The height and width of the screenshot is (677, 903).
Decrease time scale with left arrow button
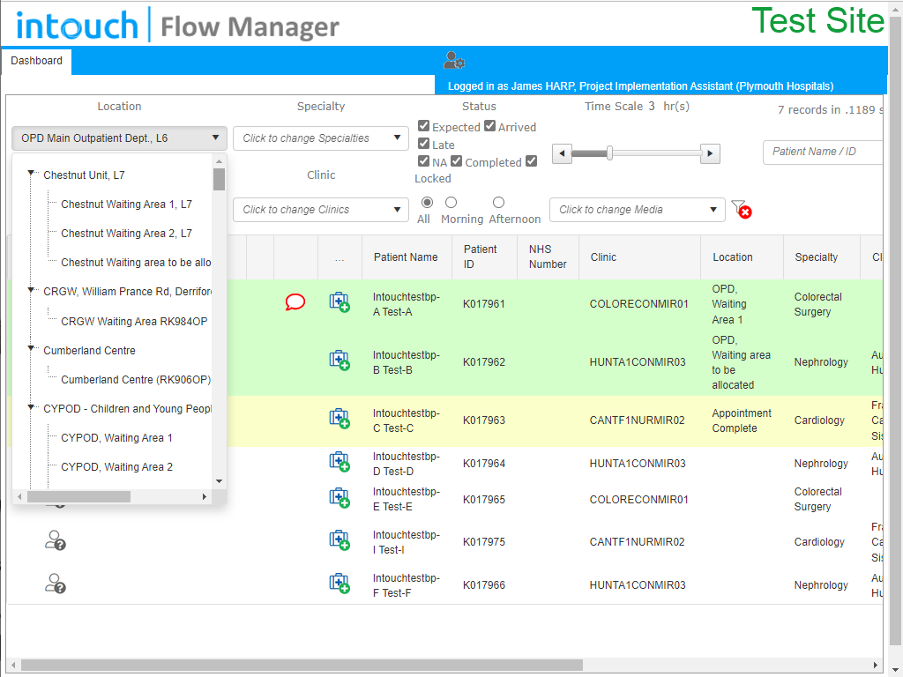point(562,153)
